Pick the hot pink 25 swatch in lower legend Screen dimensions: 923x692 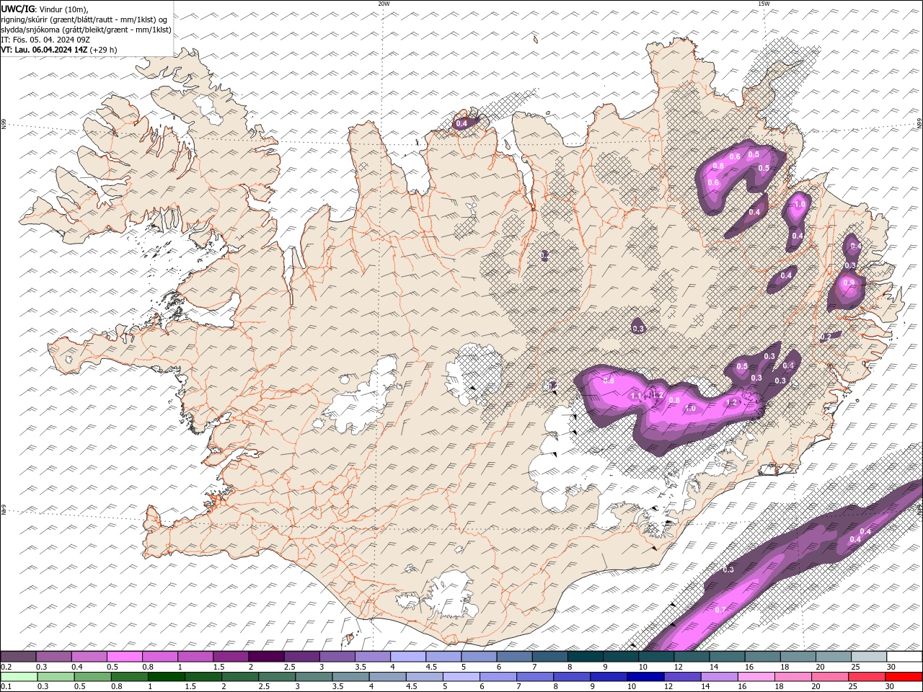click(867, 677)
